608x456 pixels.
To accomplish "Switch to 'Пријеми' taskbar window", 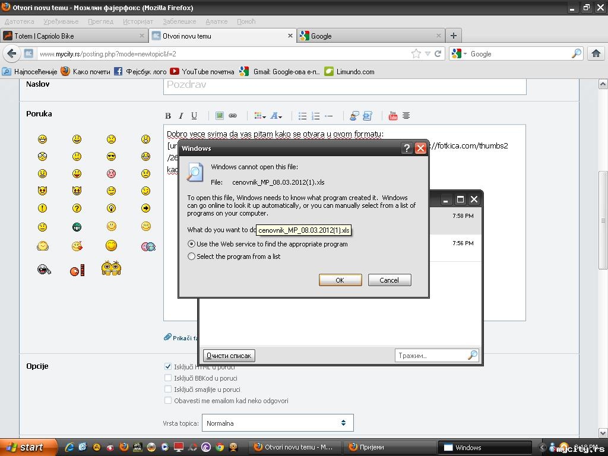I will pos(389,447).
